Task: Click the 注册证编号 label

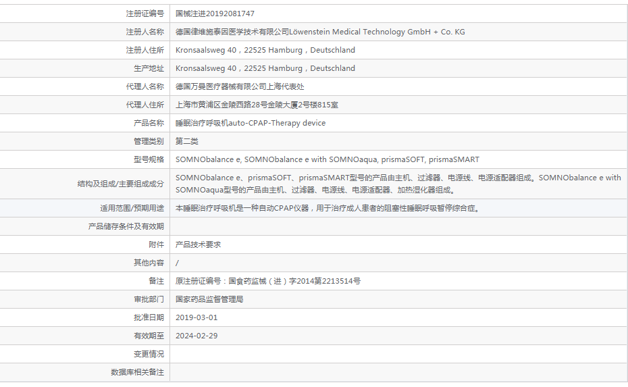Action: point(145,14)
